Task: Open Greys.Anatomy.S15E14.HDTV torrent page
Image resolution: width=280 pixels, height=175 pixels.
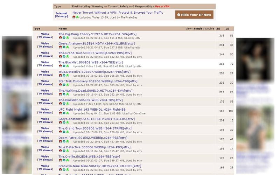Action: [x=97, y=43]
